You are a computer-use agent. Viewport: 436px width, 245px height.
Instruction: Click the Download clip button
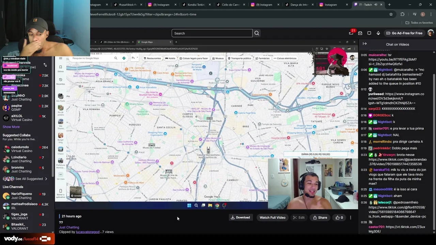[240, 217]
